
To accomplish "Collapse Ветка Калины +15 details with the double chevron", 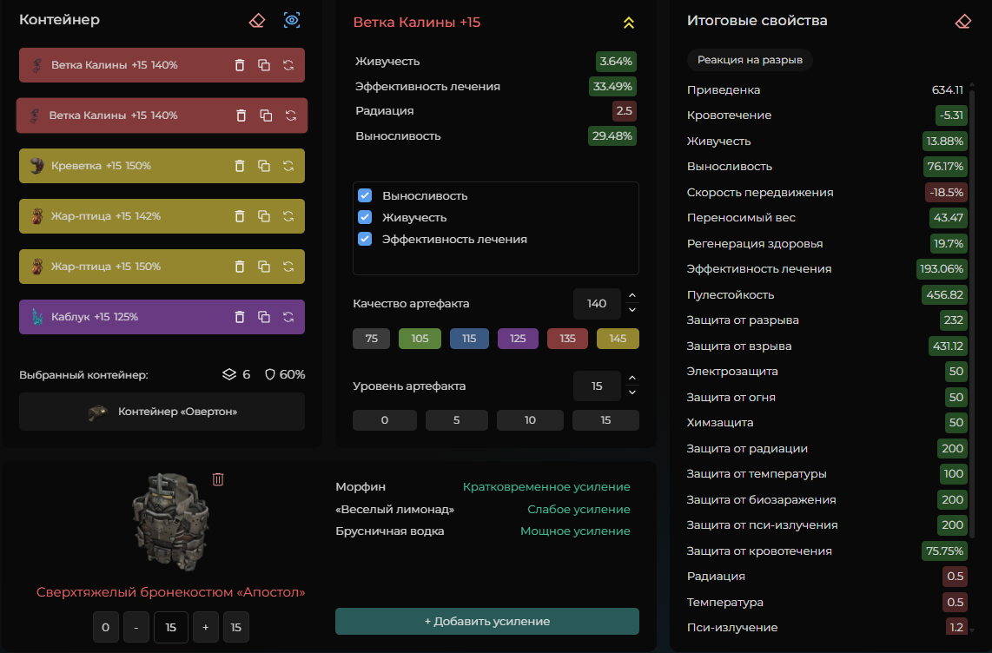I will pos(628,23).
